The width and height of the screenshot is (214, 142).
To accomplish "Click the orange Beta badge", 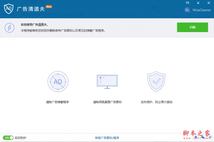I will [x=49, y=6].
